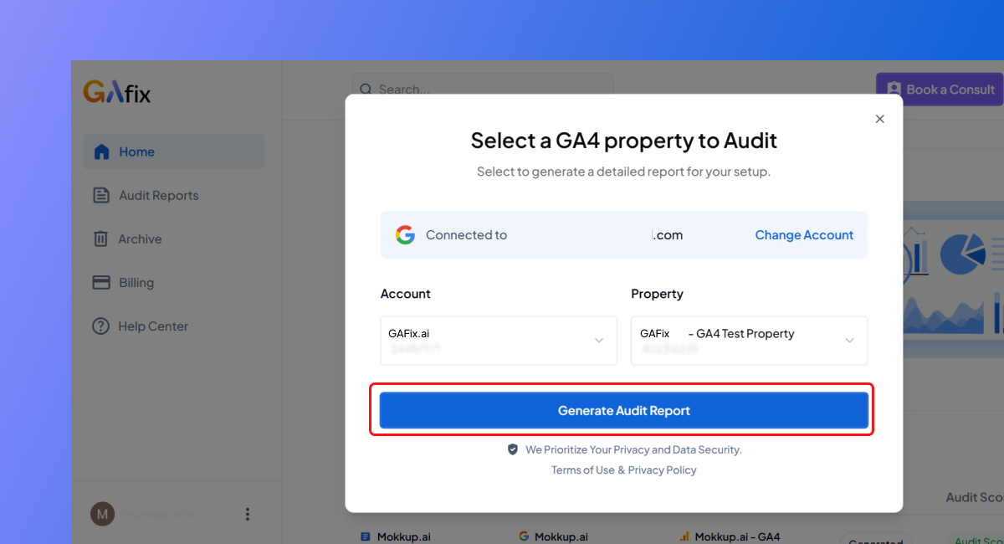Click the Billing credit card icon
Viewport: 1004px width, 544px height.
click(x=101, y=282)
